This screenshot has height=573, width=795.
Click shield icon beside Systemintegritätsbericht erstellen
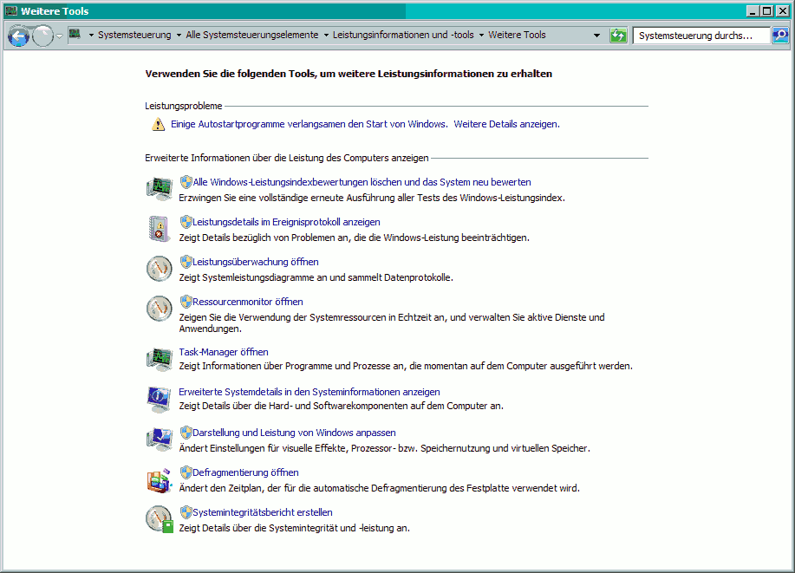point(186,511)
